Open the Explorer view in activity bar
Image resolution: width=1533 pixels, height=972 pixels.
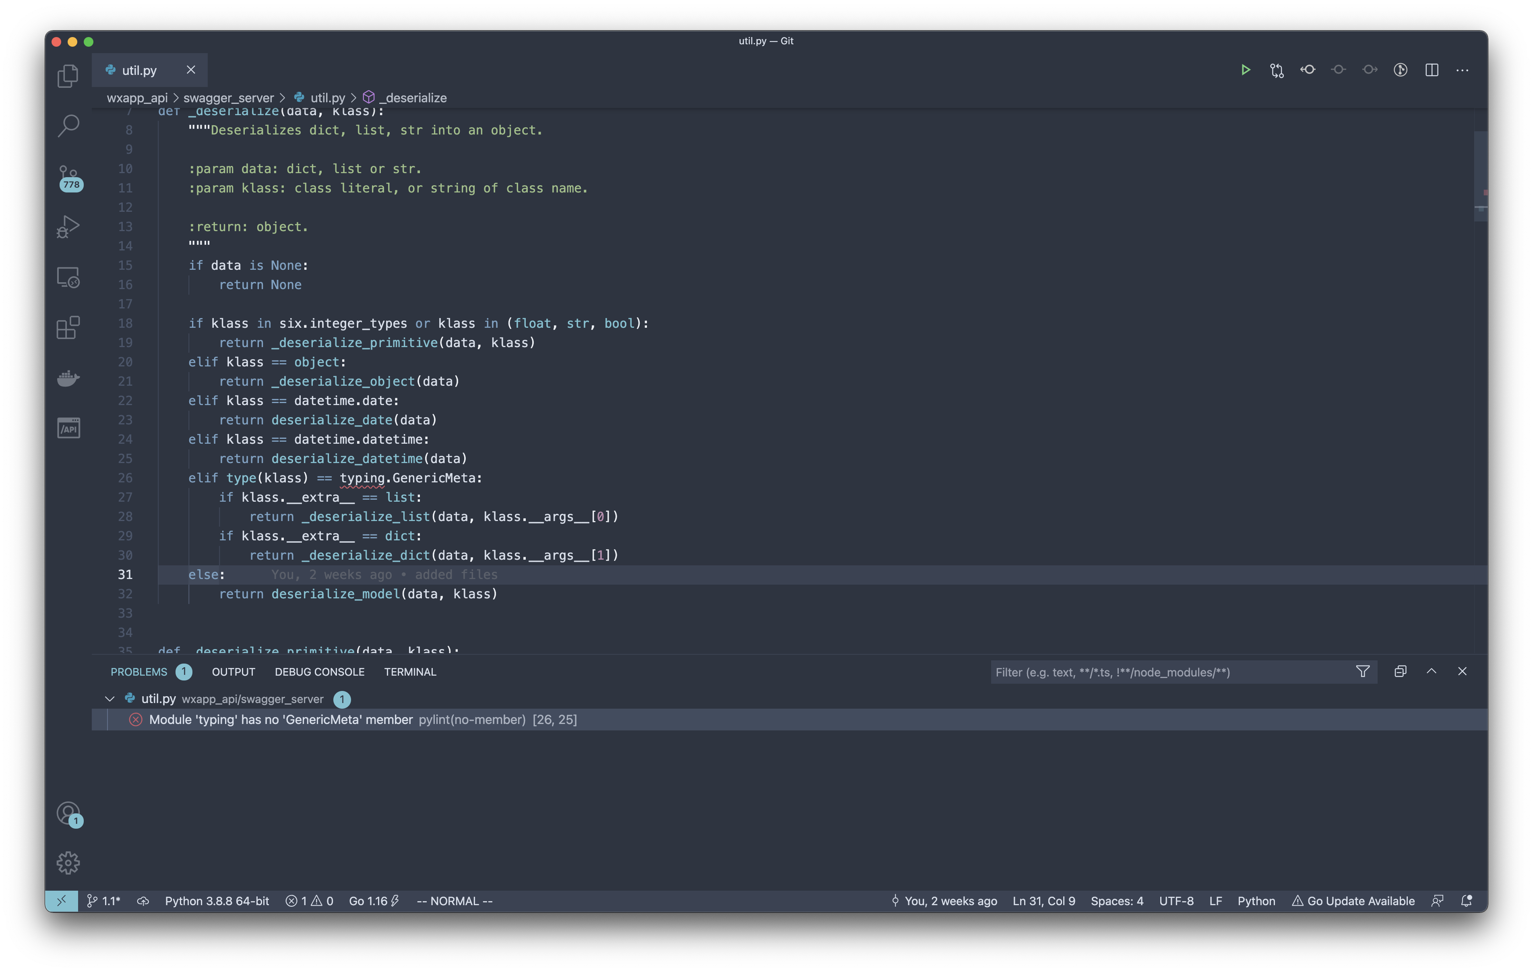pyautogui.click(x=68, y=76)
